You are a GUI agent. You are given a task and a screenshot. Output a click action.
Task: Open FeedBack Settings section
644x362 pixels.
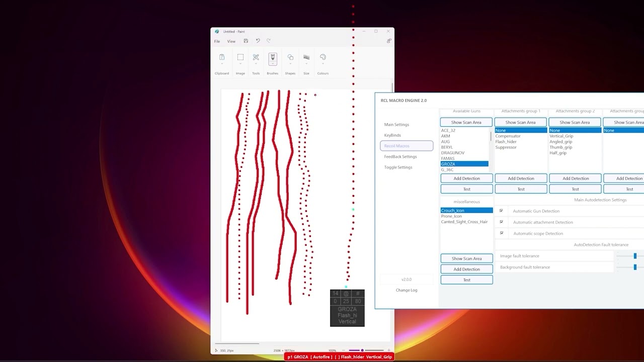(x=400, y=156)
